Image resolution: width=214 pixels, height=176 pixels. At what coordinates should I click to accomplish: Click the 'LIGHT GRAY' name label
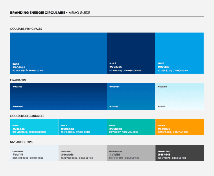[x=66, y=151]
